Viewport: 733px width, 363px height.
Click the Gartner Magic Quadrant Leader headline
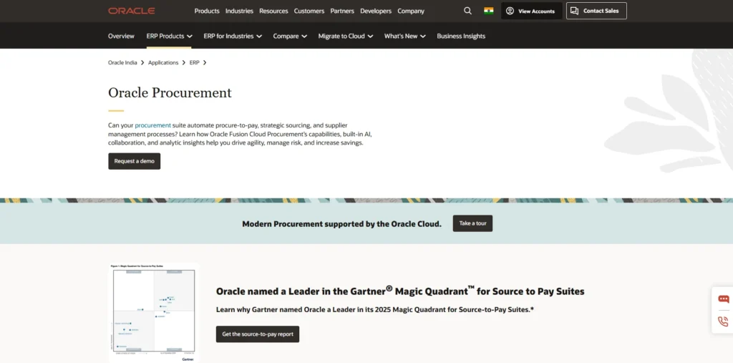click(400, 291)
